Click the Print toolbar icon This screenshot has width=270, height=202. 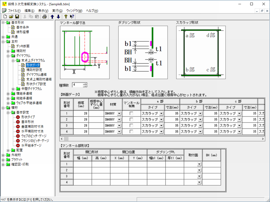45,17
